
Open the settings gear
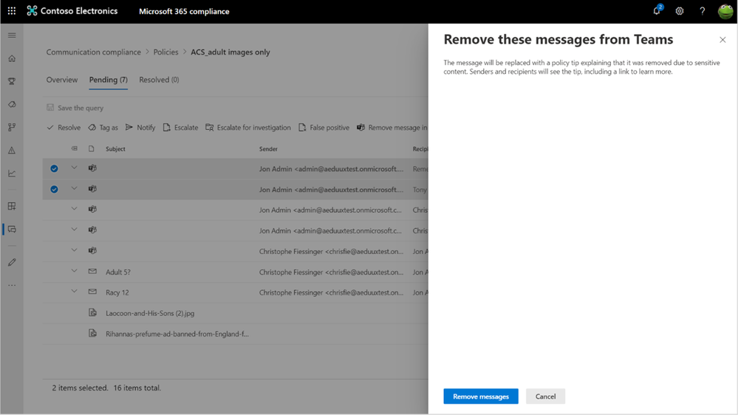[680, 11]
